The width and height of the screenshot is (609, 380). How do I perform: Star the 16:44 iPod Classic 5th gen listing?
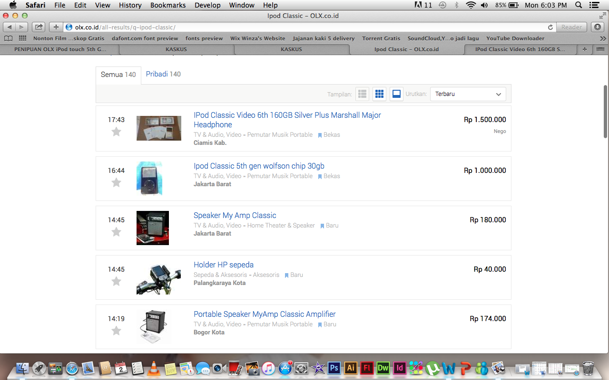click(116, 182)
